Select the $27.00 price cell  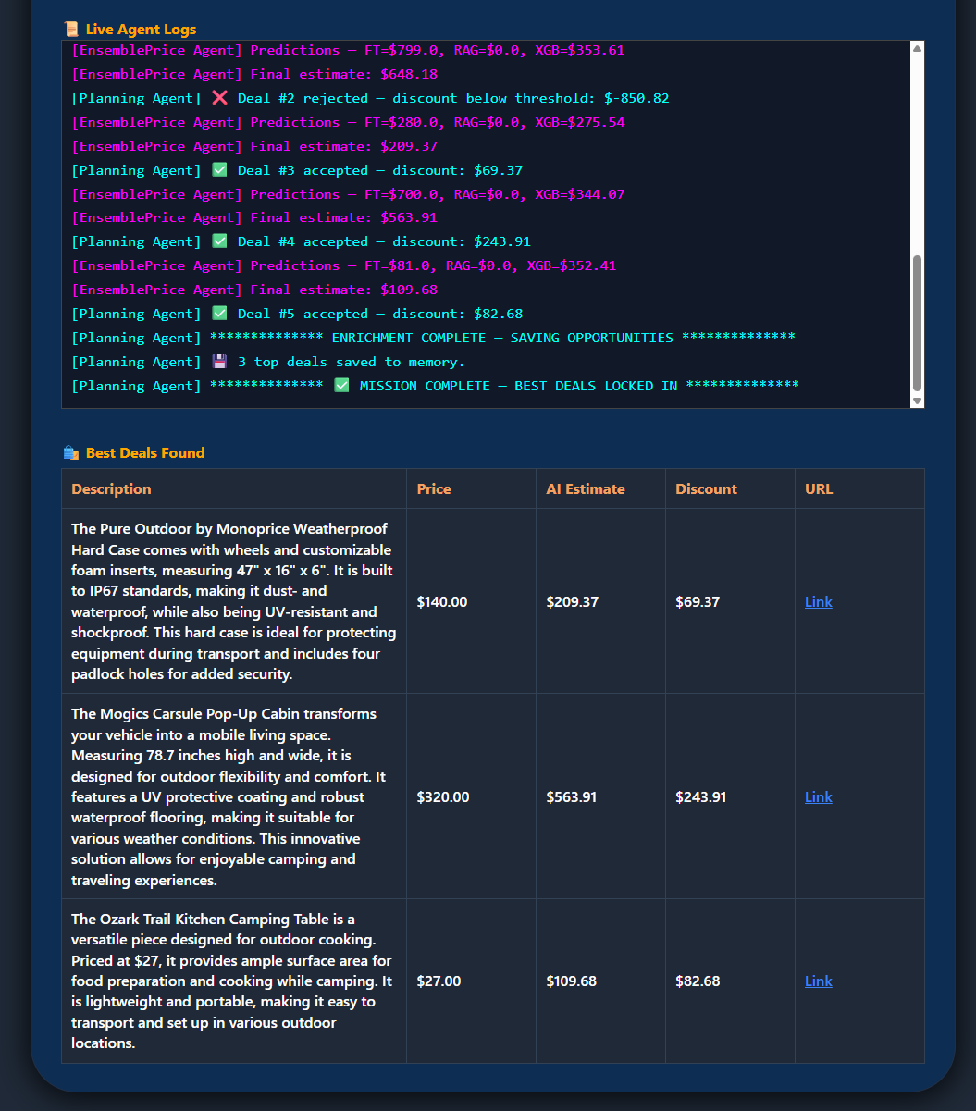point(439,981)
